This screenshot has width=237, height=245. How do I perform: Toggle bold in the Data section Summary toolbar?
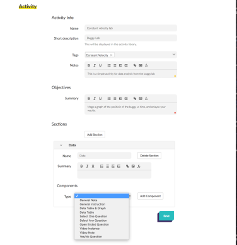pos(81,166)
